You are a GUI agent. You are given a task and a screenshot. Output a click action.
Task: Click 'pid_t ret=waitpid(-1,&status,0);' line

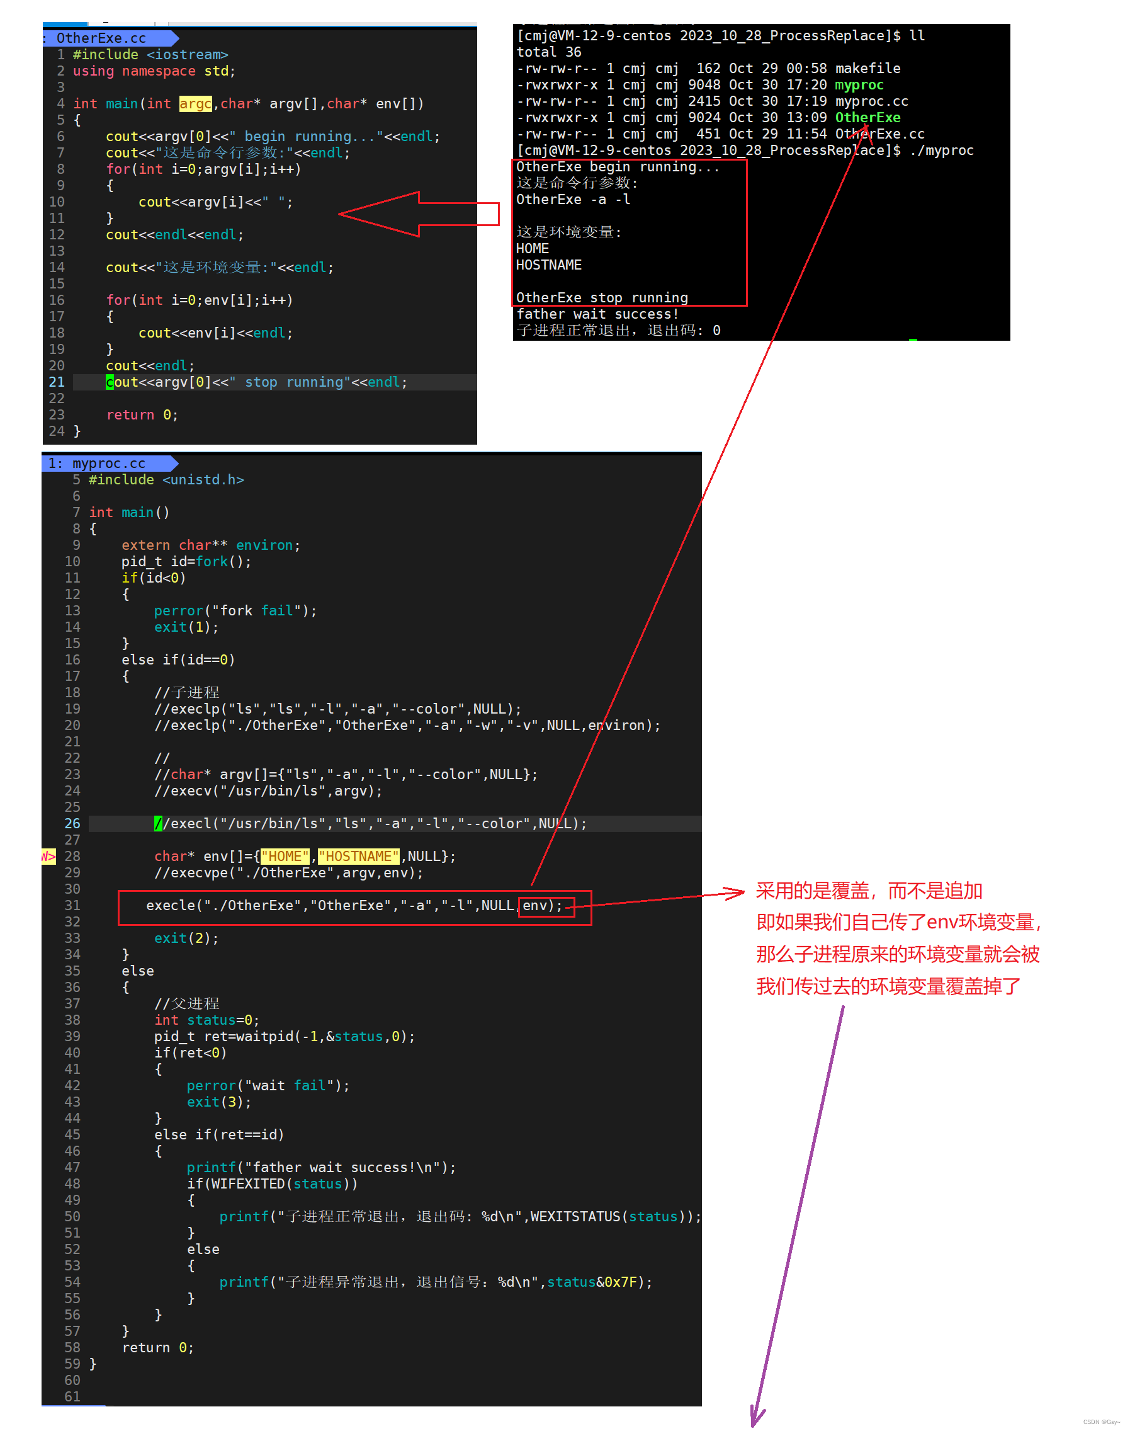click(285, 1037)
